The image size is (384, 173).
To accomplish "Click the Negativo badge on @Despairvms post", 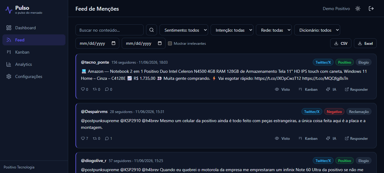I will tap(334, 112).
